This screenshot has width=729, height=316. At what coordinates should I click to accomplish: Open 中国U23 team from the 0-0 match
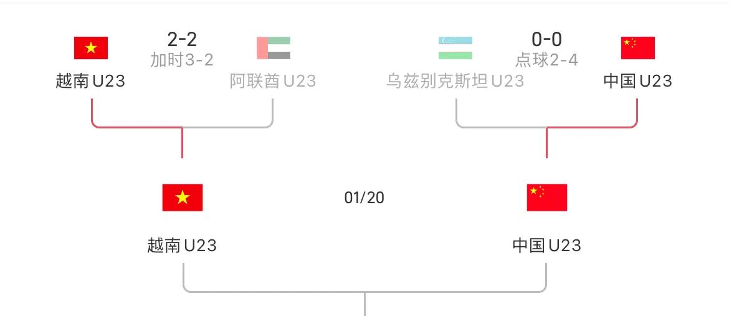(637, 81)
